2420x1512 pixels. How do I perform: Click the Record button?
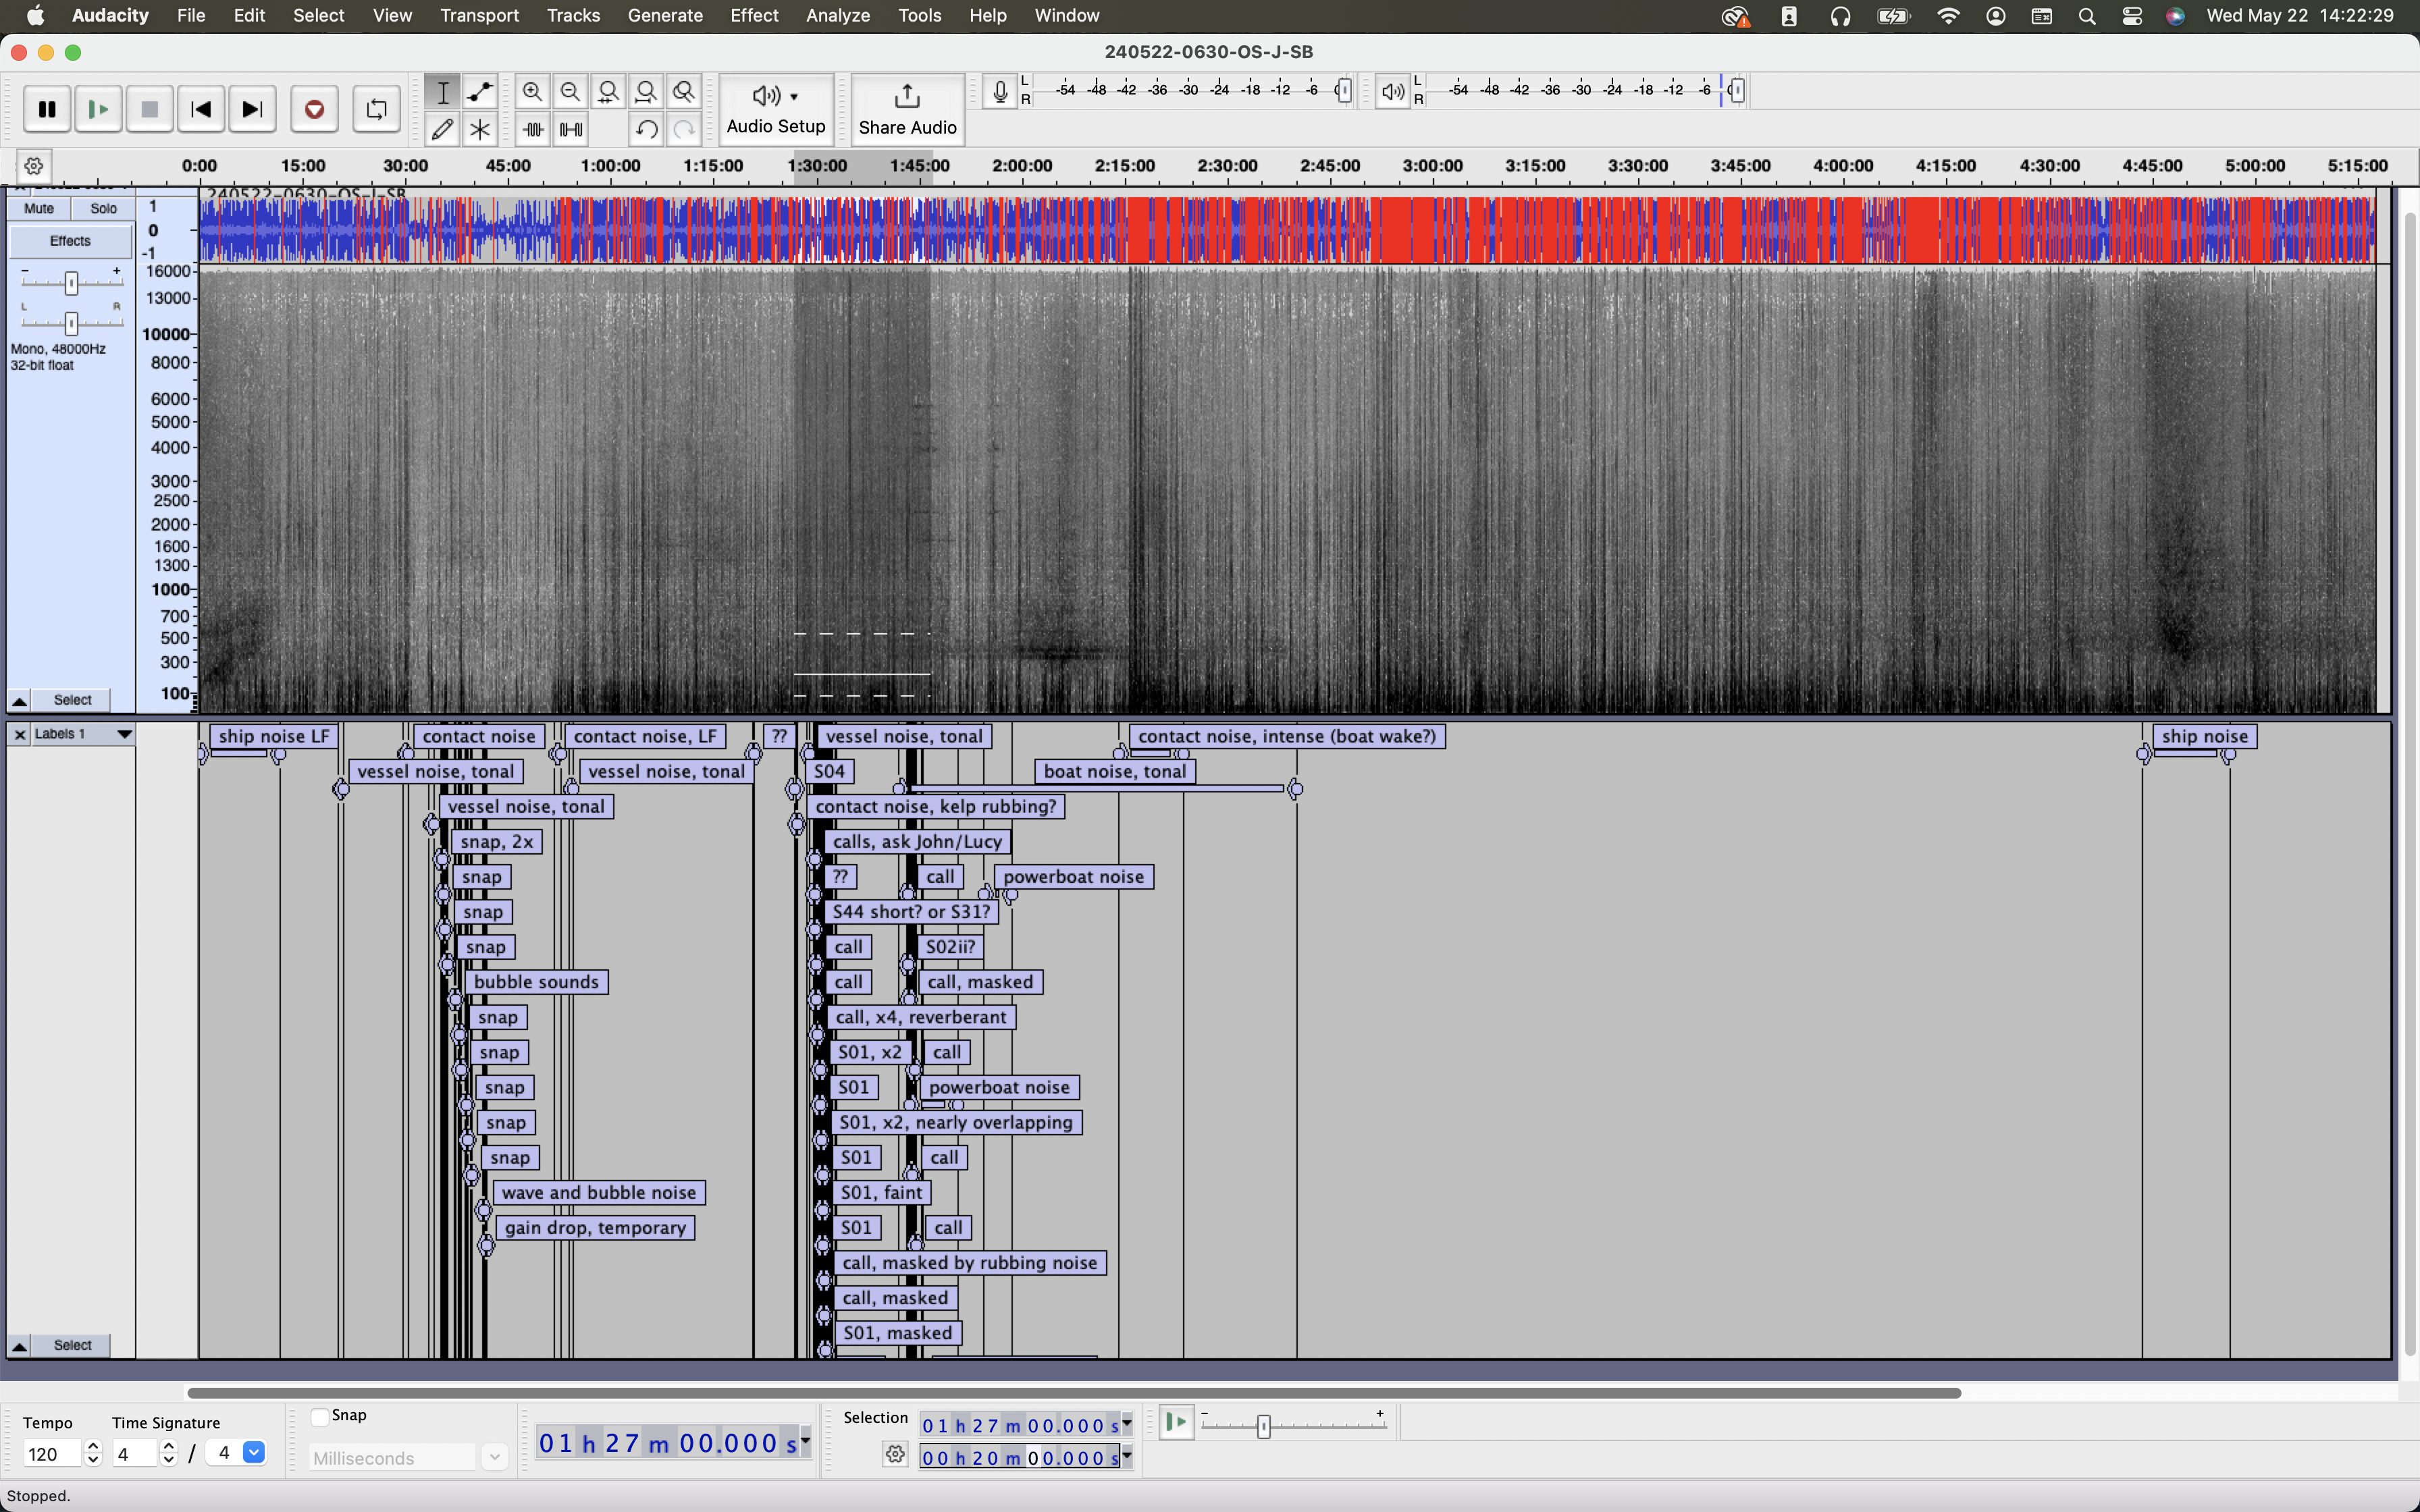pos(314,109)
